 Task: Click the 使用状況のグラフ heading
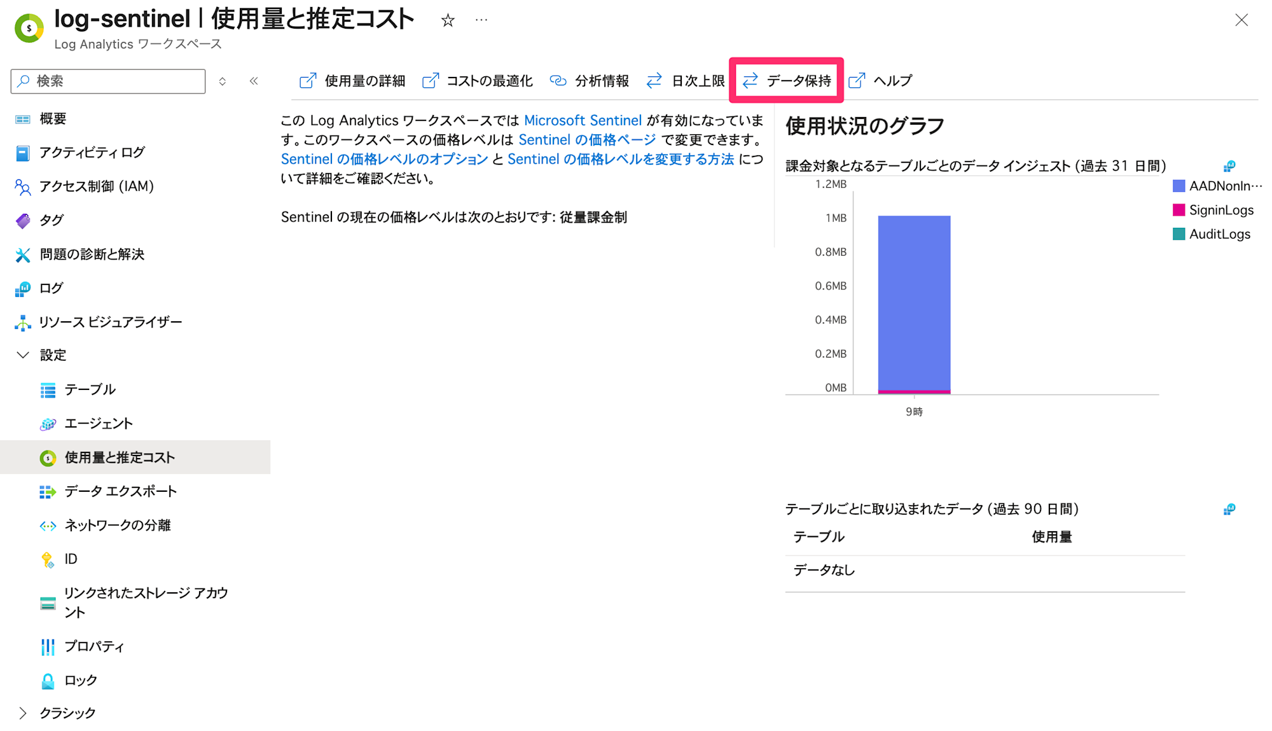(x=864, y=126)
